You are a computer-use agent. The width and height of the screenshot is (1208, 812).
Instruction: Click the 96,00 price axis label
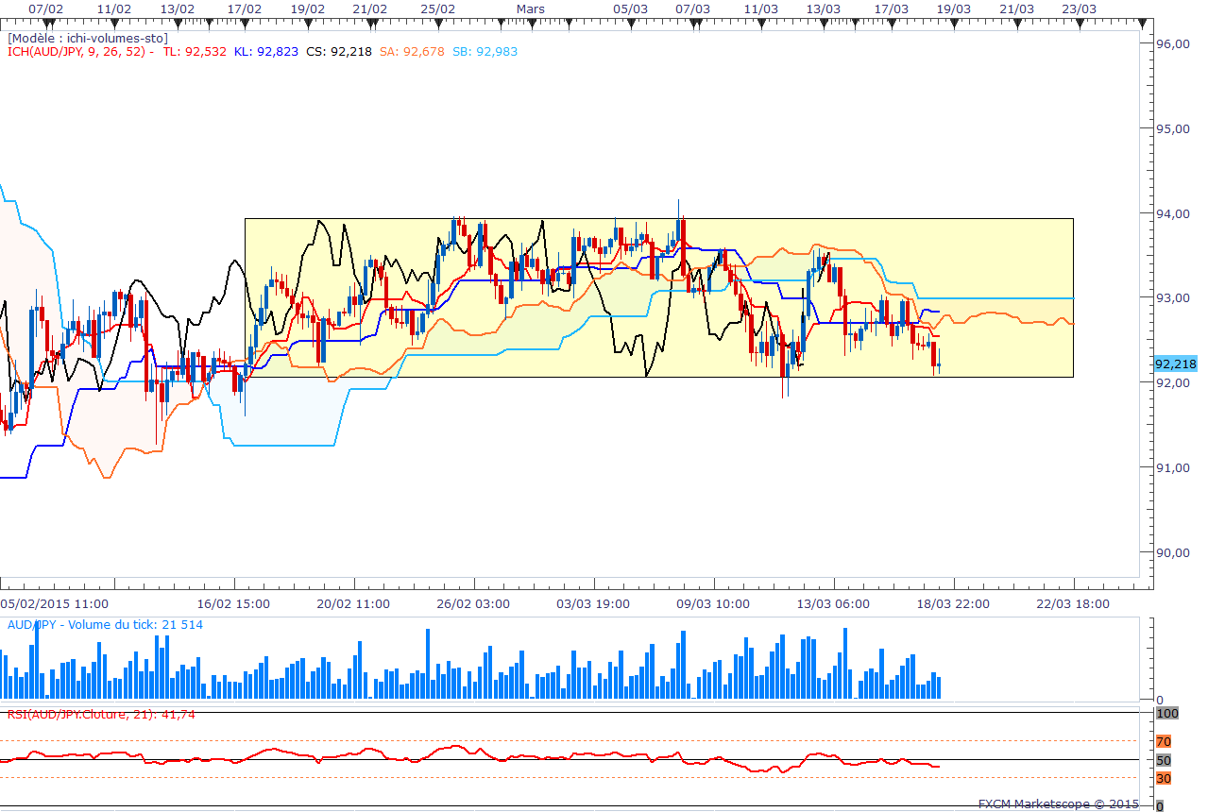(1173, 43)
